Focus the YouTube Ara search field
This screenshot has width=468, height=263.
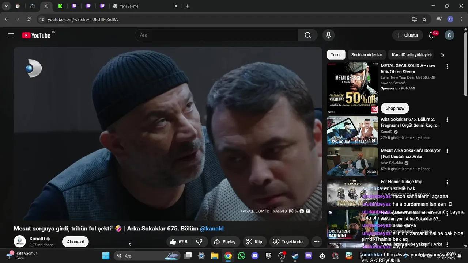[x=216, y=35]
